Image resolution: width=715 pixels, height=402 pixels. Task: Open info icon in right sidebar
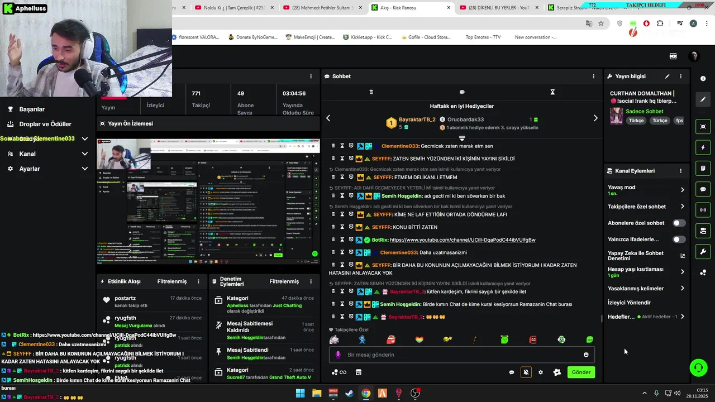click(x=703, y=79)
